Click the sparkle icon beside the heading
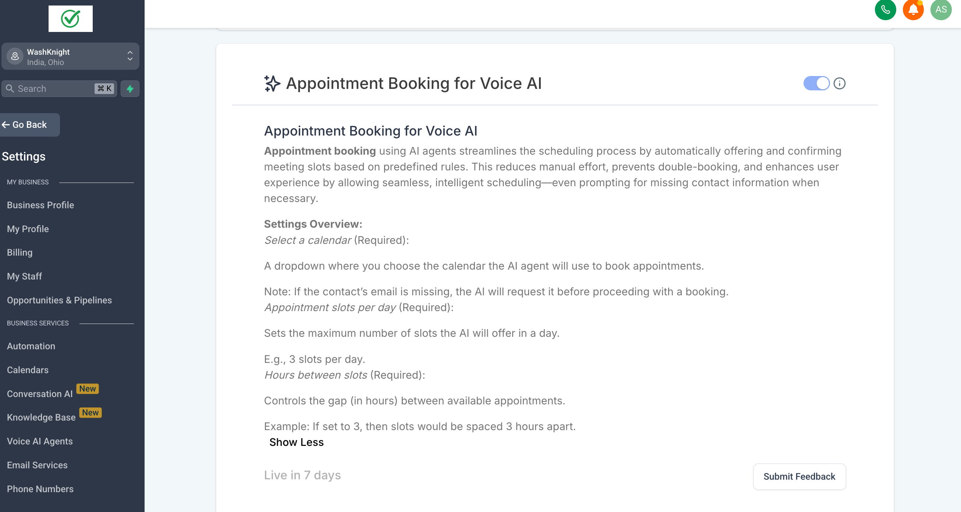Image resolution: width=961 pixels, height=512 pixels. tap(272, 83)
